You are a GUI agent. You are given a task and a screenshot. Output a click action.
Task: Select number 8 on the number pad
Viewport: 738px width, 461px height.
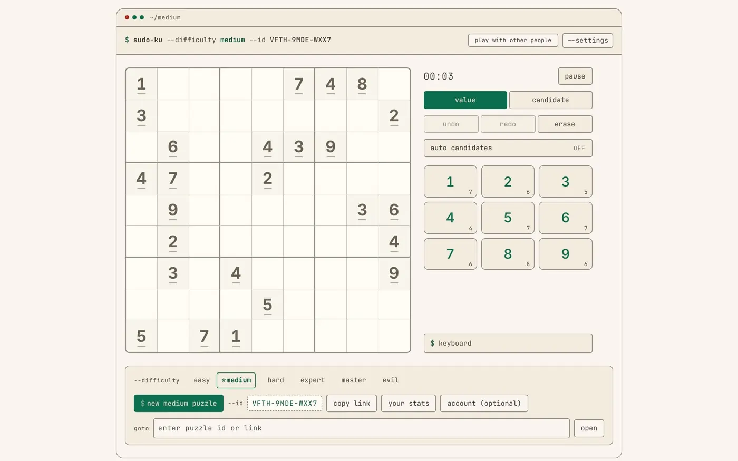508,254
